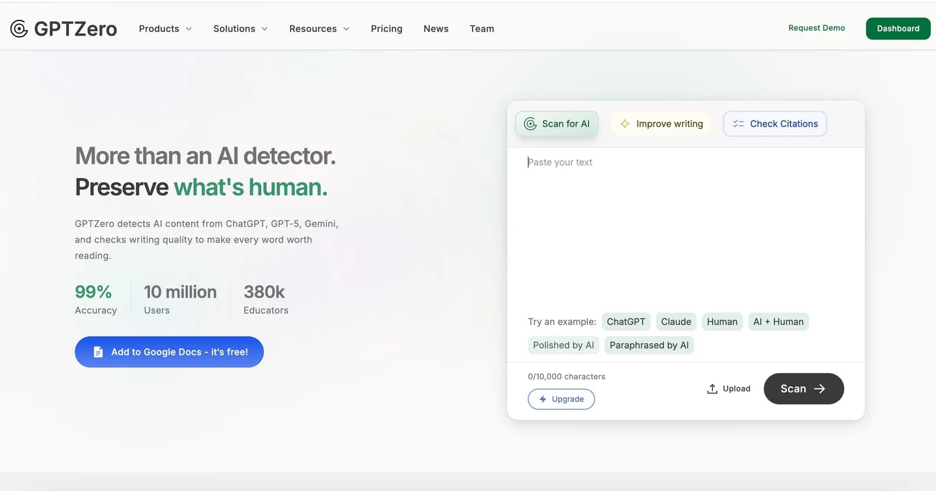Switch to the Improve writing tab

pyautogui.click(x=661, y=123)
